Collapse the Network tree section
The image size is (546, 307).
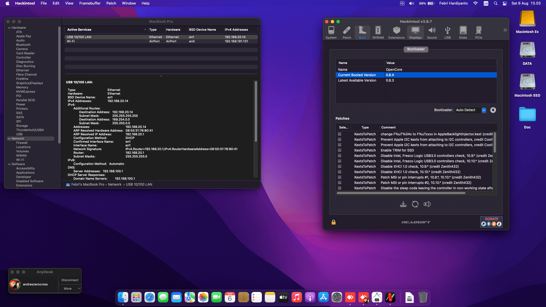point(9,138)
